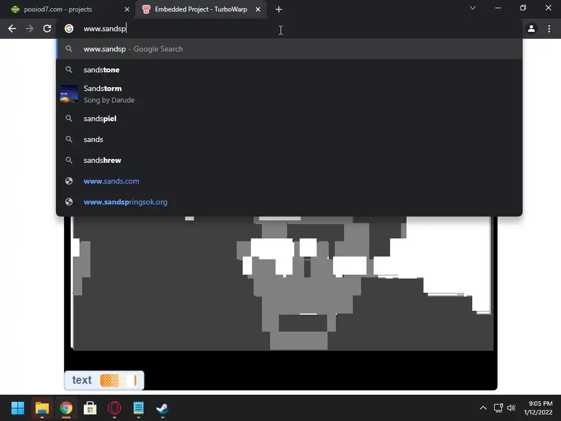The width and height of the screenshot is (561, 421).
Task: Click the search icon beside sandspiel
Action: [69, 118]
